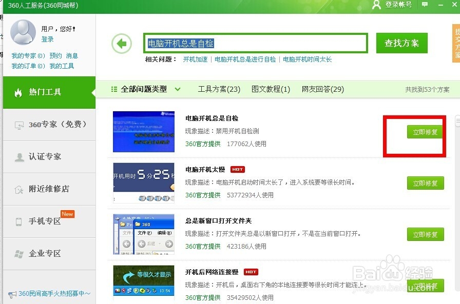The height and width of the screenshot is (304, 460).
Task: Click 立即修复 for 总是新窗口打开文件夹
Action: click(426, 234)
